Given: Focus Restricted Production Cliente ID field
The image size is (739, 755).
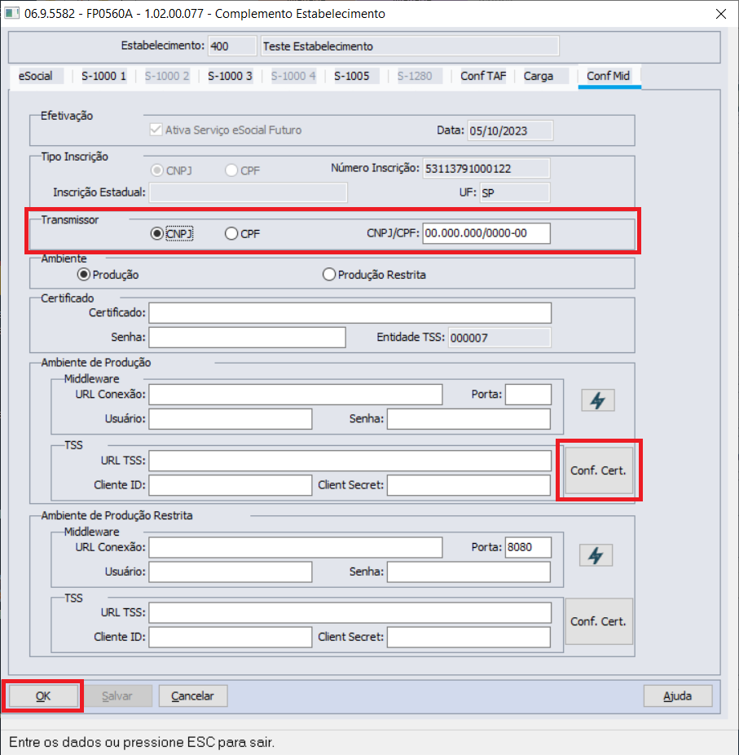Looking at the screenshot, I should pyautogui.click(x=231, y=637).
